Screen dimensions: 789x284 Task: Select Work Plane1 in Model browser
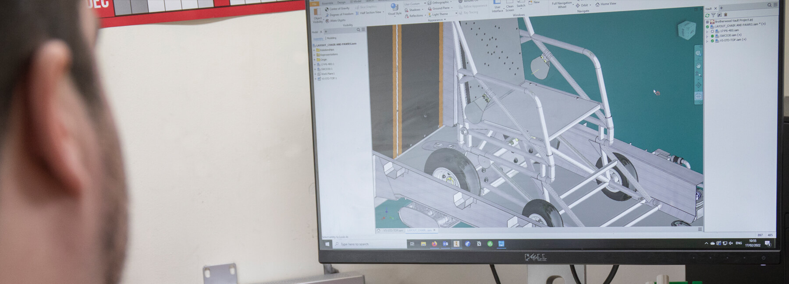[x=327, y=74]
